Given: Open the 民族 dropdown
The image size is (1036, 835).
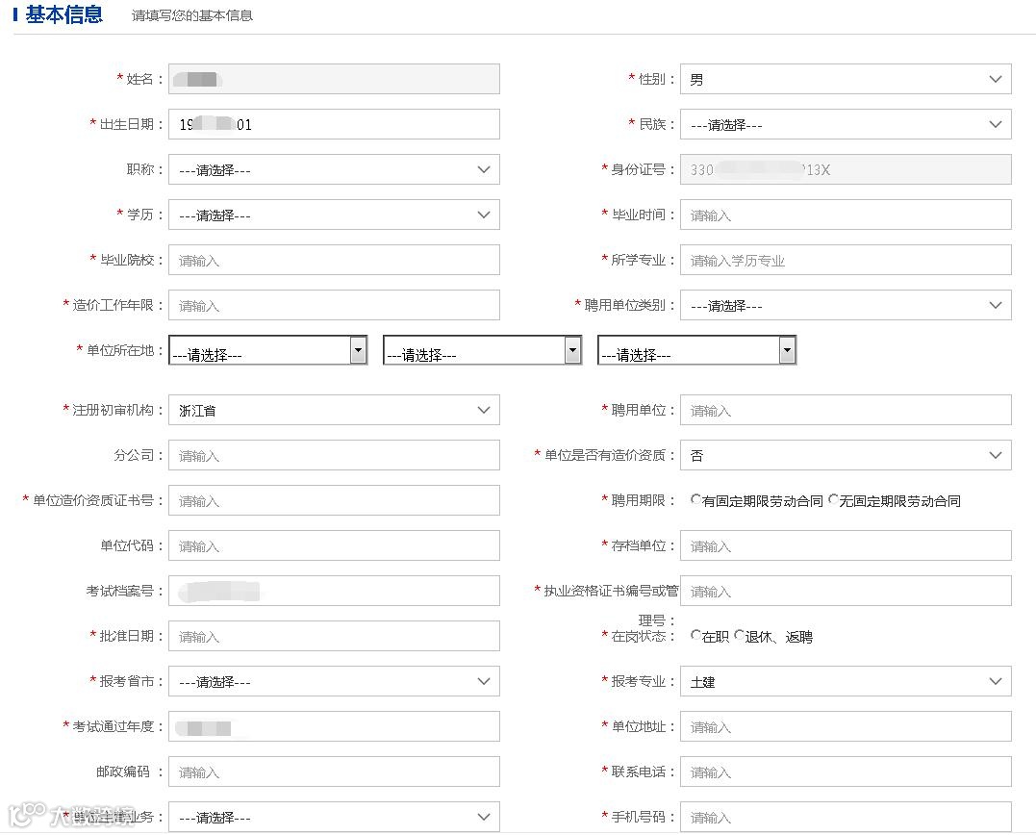Looking at the screenshot, I should [x=846, y=124].
